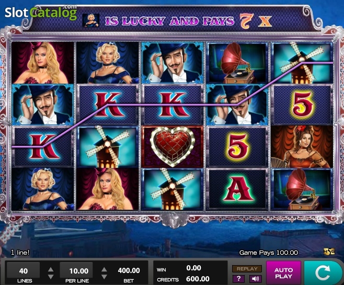Raise the per line bet with up arrow
Image resolution: width=344 pixels, height=285 pixels.
pos(104,269)
